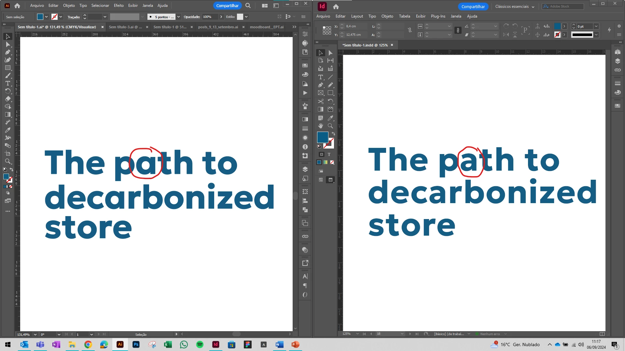Image resolution: width=625 pixels, height=351 pixels.
Task: Select the Type tool in Illustrator
Action: tap(8, 84)
